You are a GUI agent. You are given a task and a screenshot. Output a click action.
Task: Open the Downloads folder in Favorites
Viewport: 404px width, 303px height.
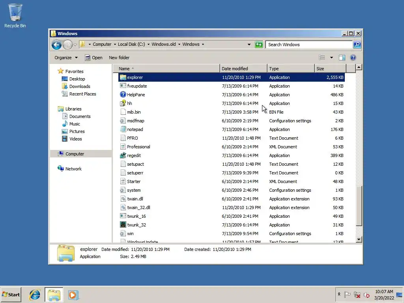(x=80, y=86)
